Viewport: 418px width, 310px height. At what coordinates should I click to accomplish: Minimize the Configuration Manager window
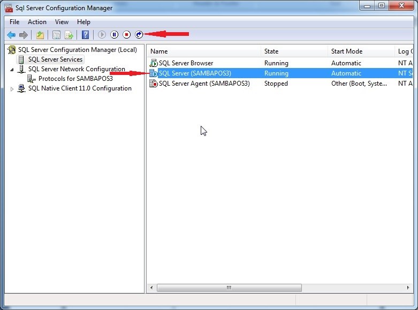367,6
